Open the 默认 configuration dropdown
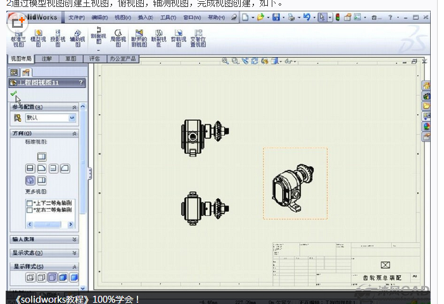The height and width of the screenshot is (304, 444). pos(72,118)
